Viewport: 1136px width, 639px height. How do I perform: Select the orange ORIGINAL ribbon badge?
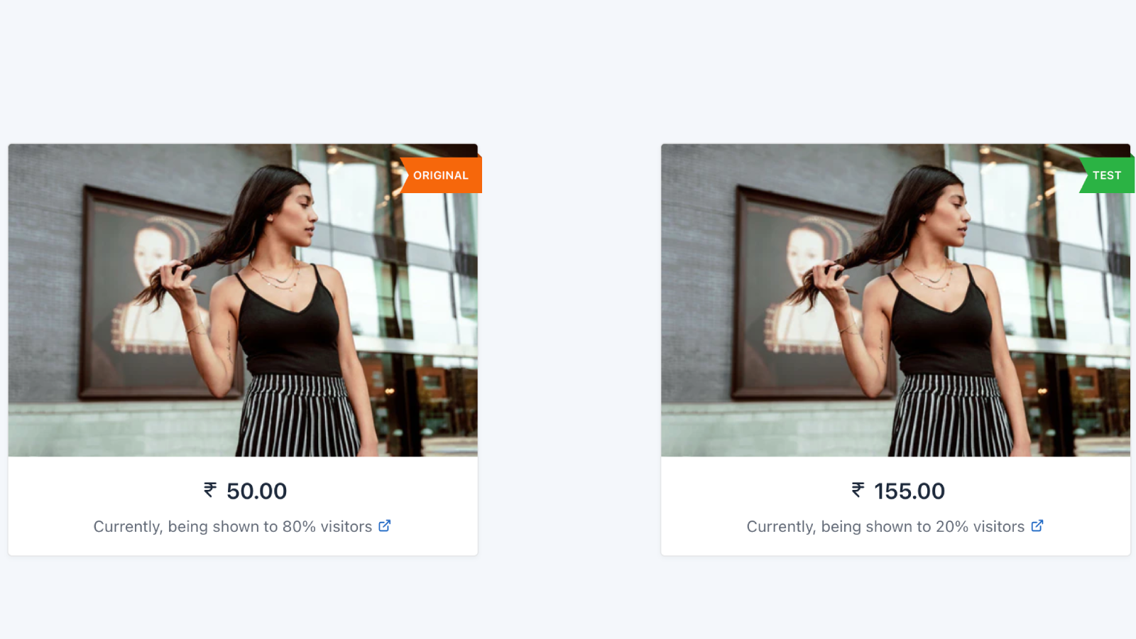[x=442, y=175]
